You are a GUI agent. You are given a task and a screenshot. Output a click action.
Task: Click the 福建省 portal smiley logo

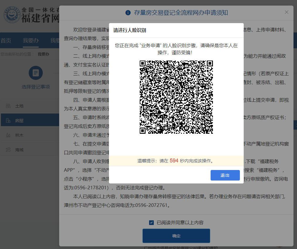click(12, 15)
